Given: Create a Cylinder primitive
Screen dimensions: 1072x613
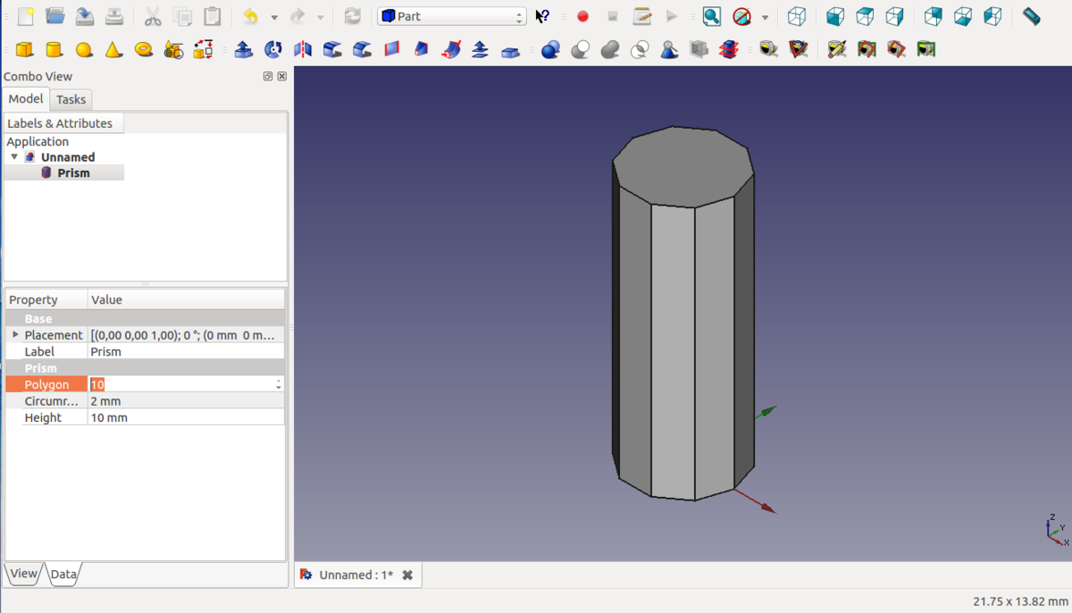Looking at the screenshot, I should tap(54, 49).
